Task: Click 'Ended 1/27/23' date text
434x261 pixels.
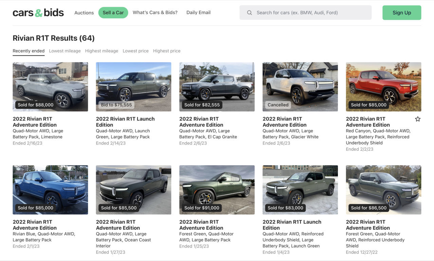Action: (x=111, y=252)
